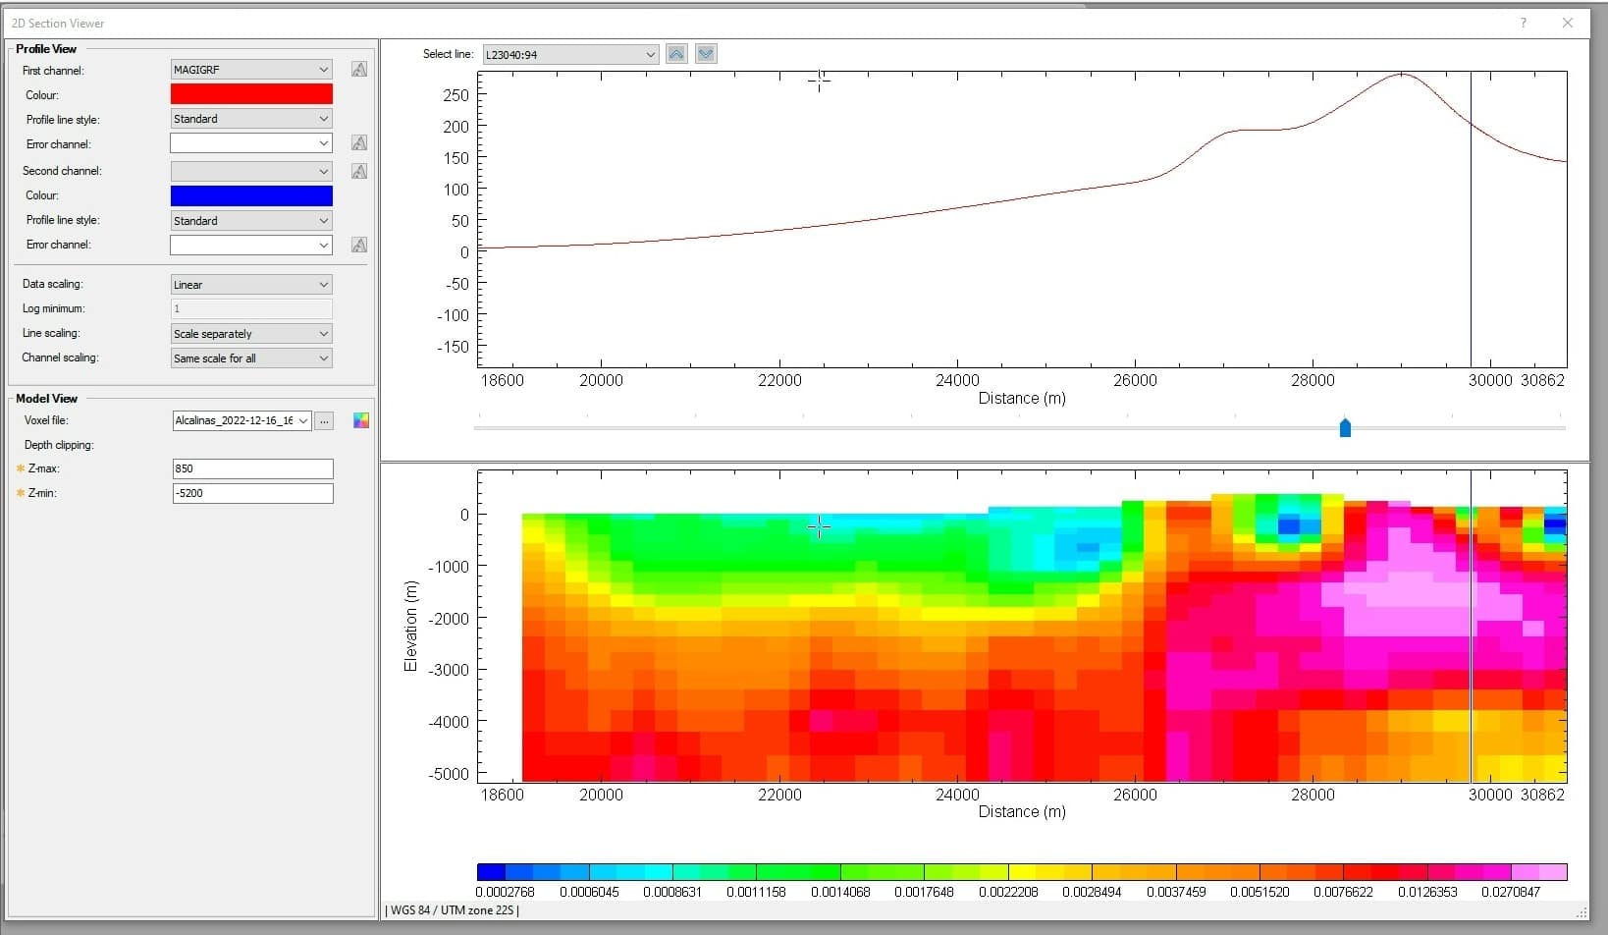Click the Help question mark icon
This screenshot has height=935, width=1608.
tap(1523, 22)
